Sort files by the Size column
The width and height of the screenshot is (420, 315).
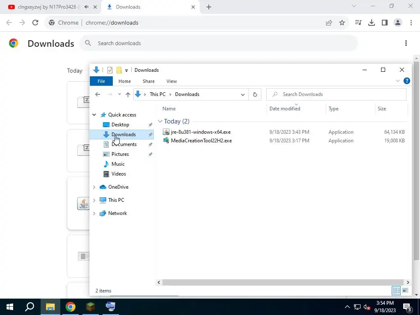coord(382,109)
